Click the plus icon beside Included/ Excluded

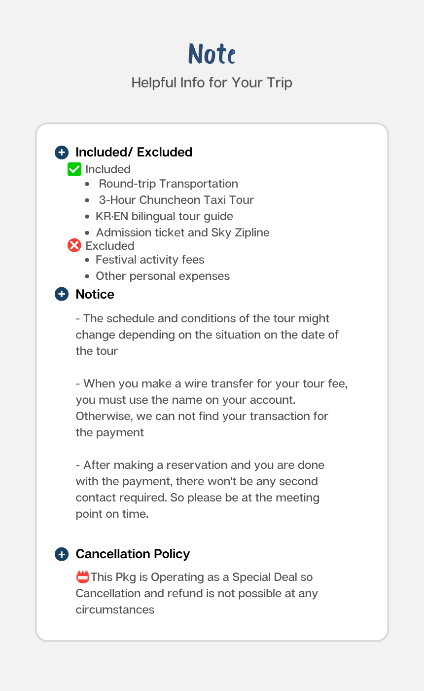[x=61, y=152]
